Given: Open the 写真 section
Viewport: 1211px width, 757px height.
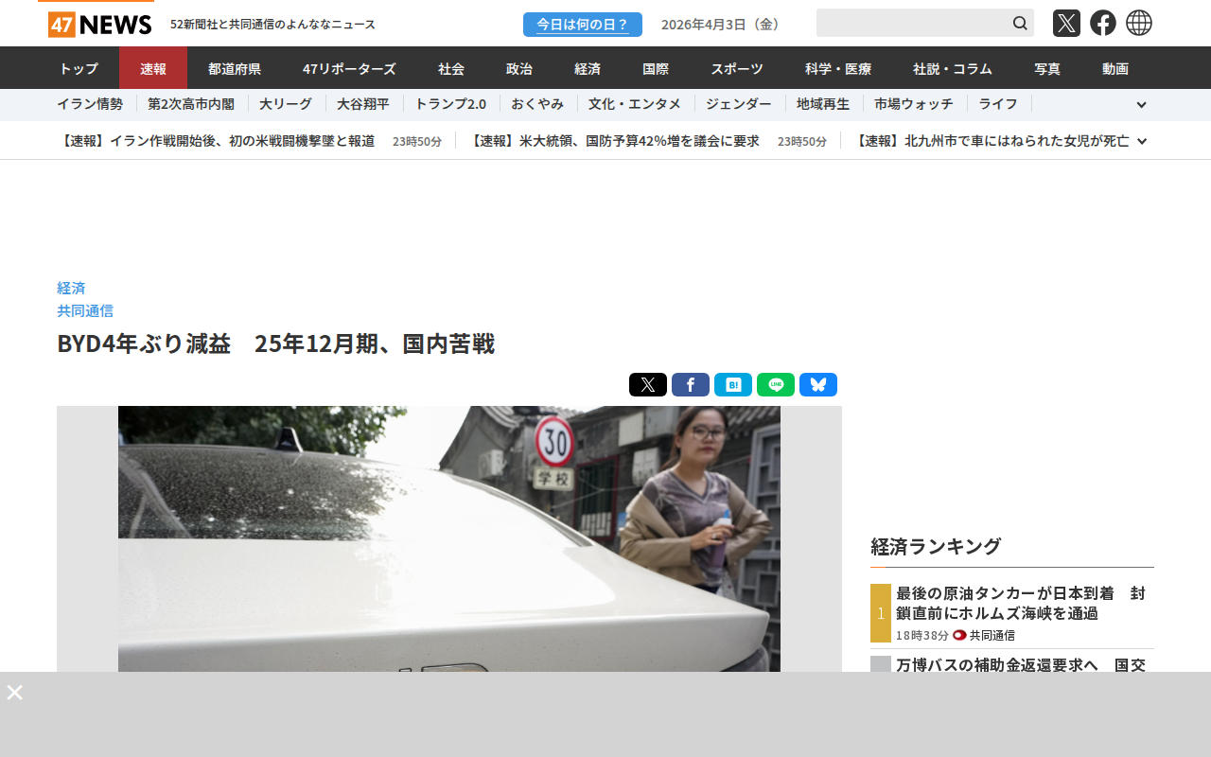Looking at the screenshot, I should point(1047,68).
